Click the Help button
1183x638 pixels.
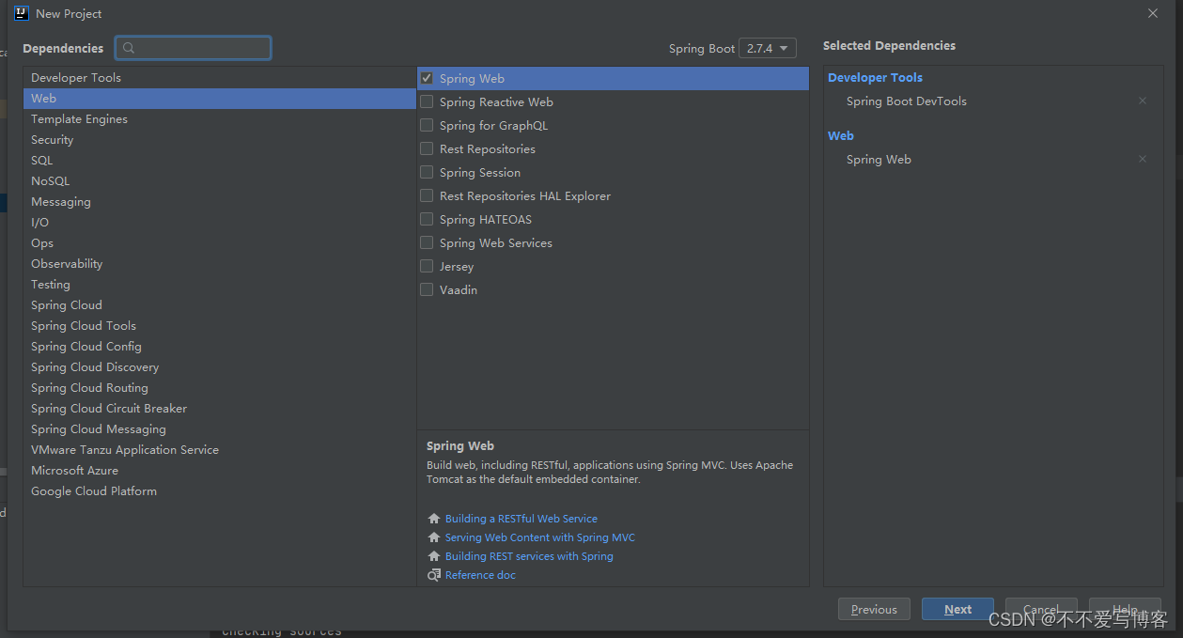pos(1125,609)
